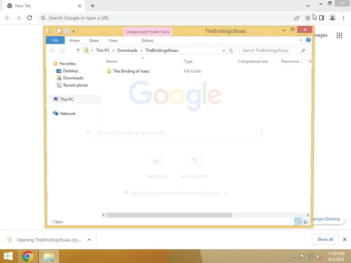Open download item options chevron
Image resolution: width=351 pixels, height=263 pixels.
[x=89, y=240]
